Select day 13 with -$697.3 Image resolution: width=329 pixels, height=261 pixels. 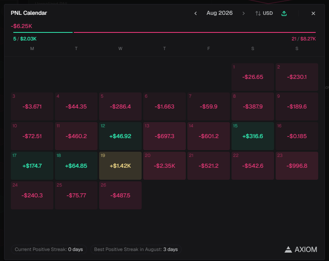[164, 136]
